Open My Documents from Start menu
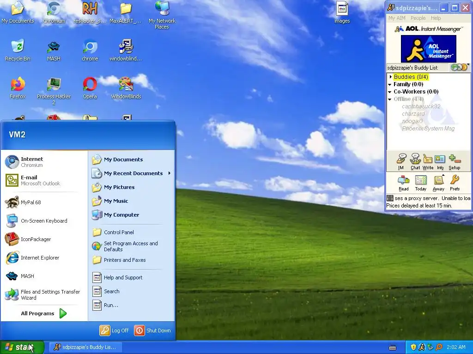 [131, 159]
